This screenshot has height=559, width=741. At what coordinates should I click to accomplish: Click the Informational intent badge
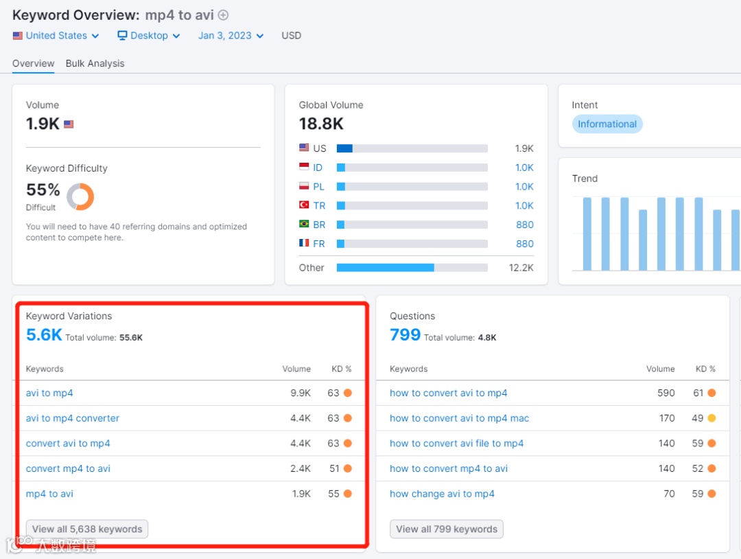tap(607, 124)
